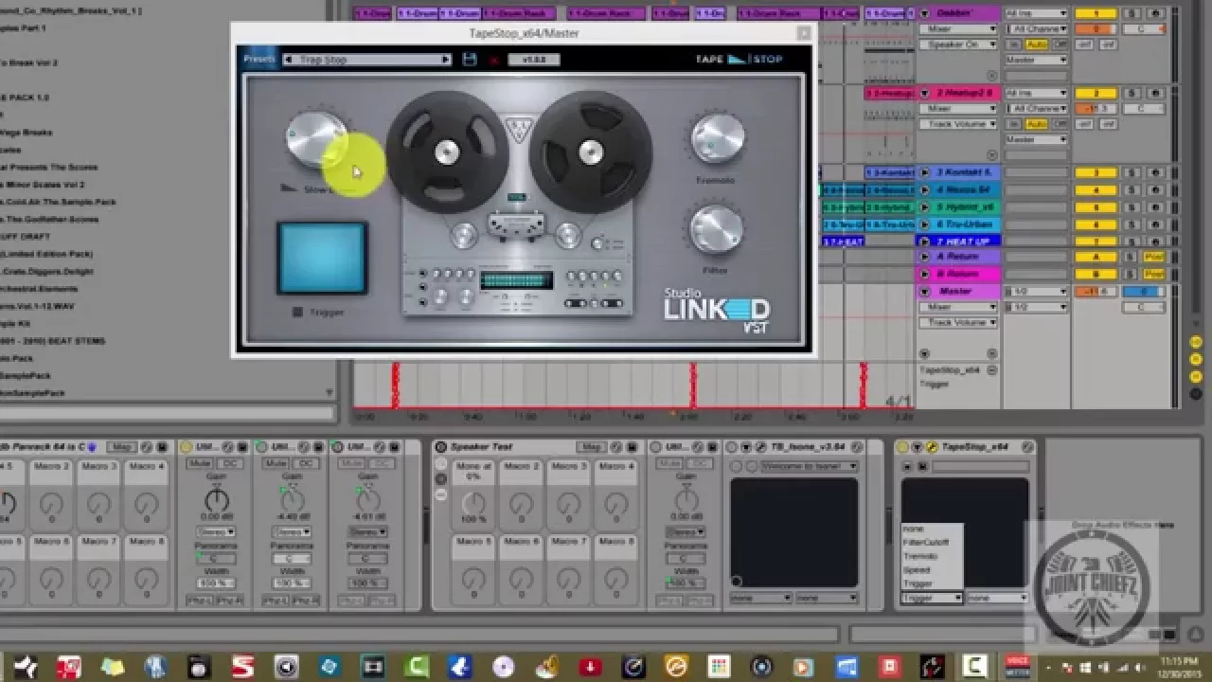
Task: Select Tremolo in the dropdown list
Action: 932,557
